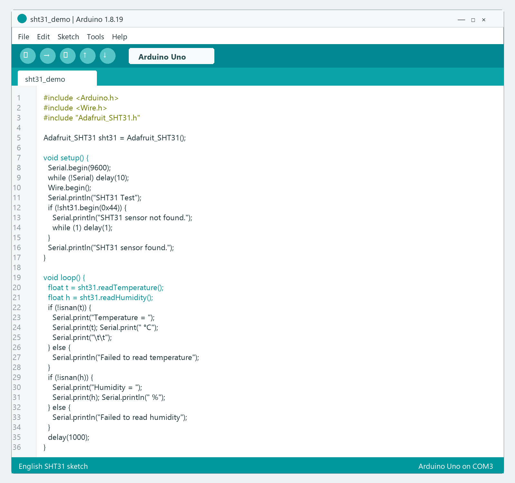
Task: Click the 'float h = sht31.readHumidity();' line
Action: (x=100, y=298)
